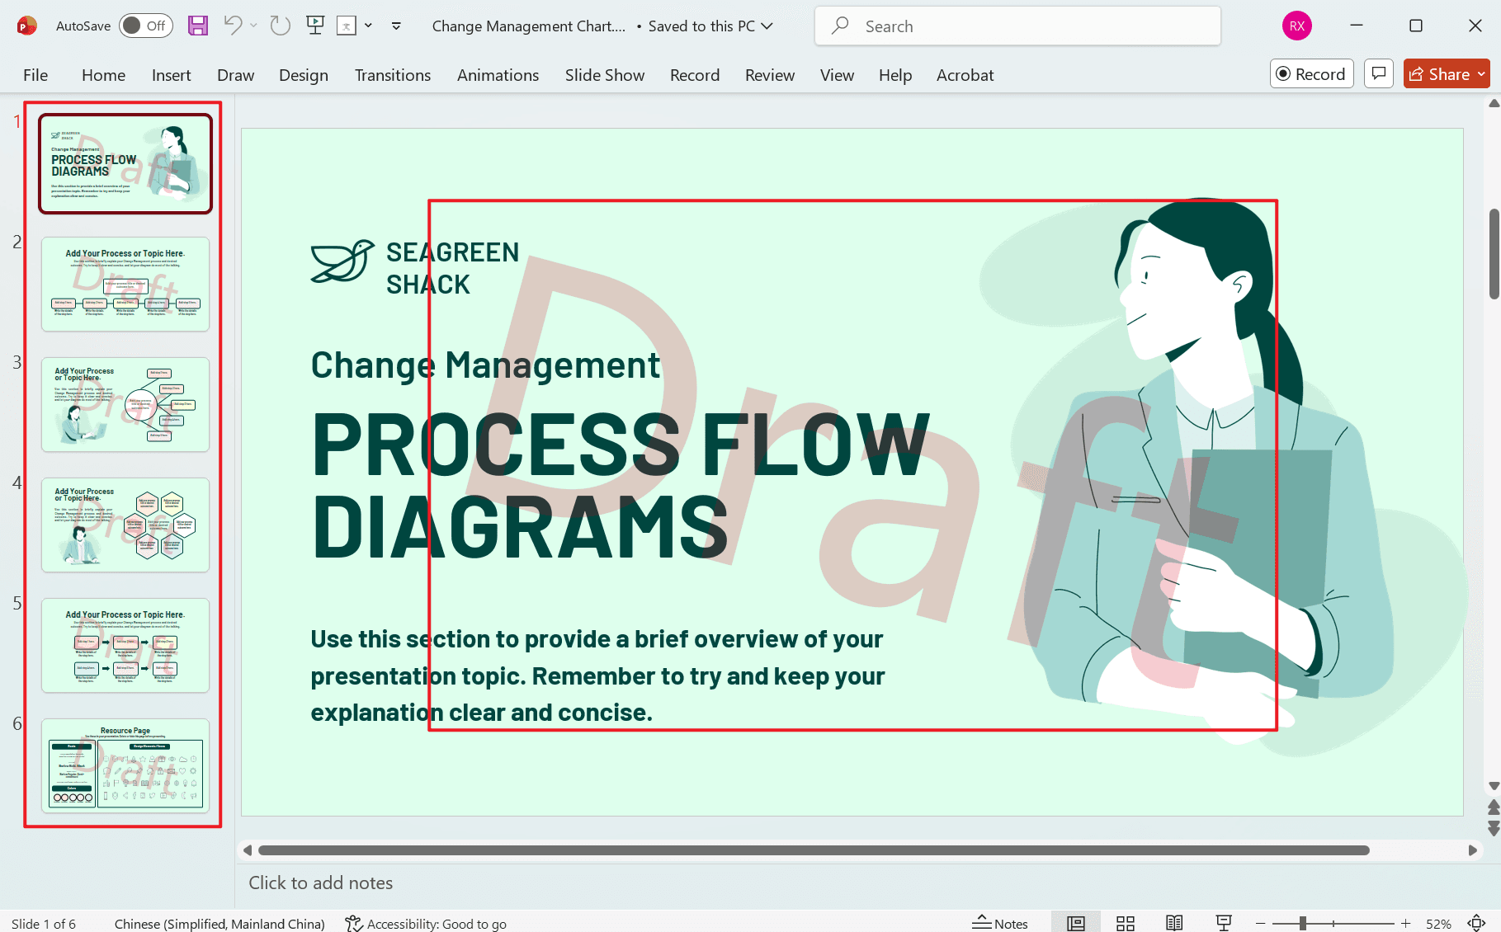Switch to Reading view
Screen dimensions: 1501x932
(x=1174, y=922)
